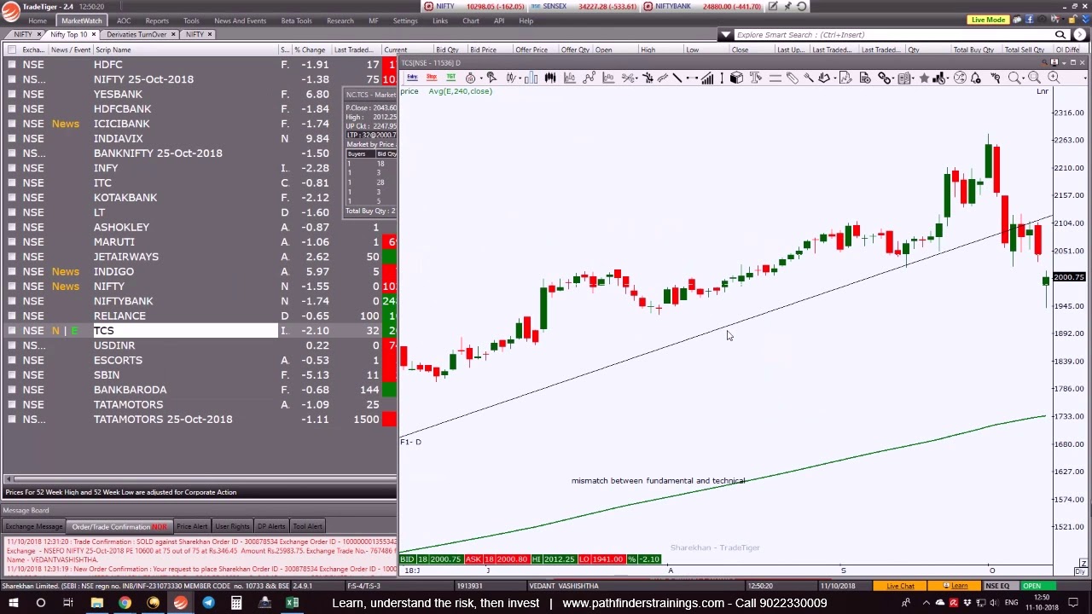Viewport: 1092px width, 614px height.
Task: Select the vertical line drawing tool
Action: [x=723, y=78]
